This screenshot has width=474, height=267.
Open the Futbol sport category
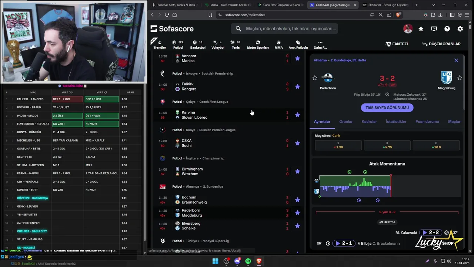click(x=178, y=44)
